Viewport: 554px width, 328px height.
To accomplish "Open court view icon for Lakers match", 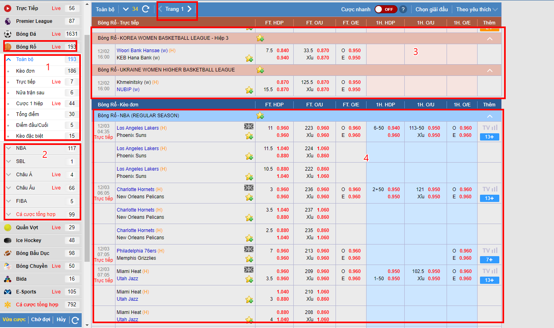I will [249, 126].
